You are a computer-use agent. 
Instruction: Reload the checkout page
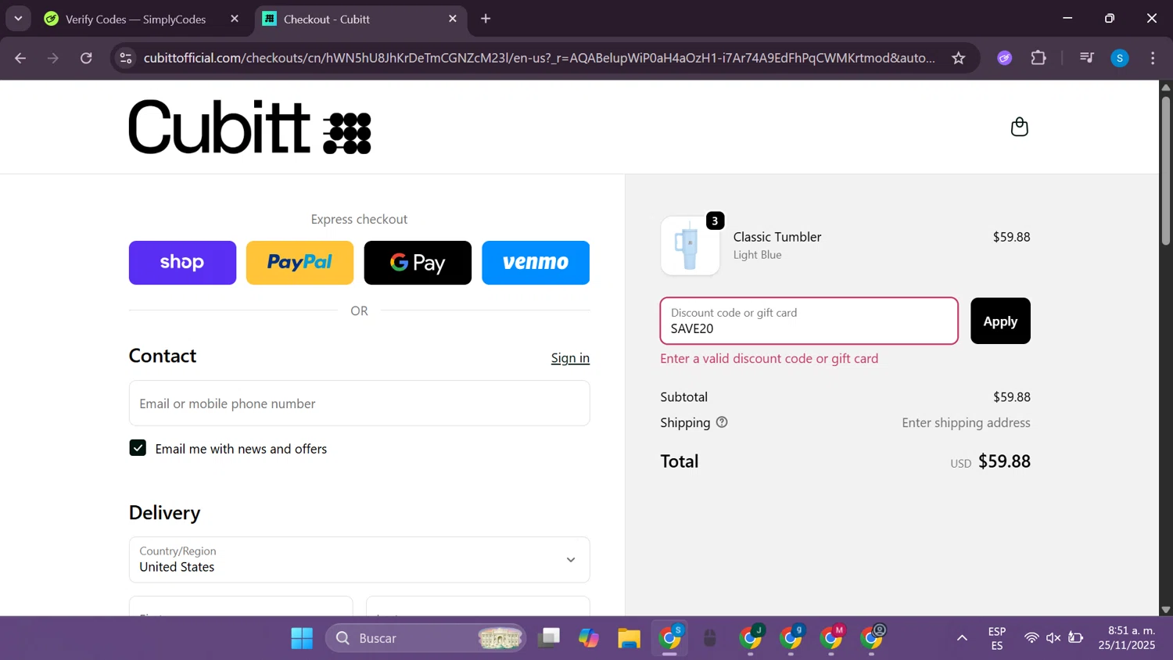(86, 58)
